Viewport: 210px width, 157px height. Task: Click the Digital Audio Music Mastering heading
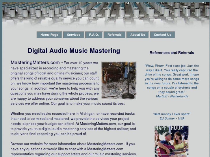pyautogui.click(x=74, y=51)
